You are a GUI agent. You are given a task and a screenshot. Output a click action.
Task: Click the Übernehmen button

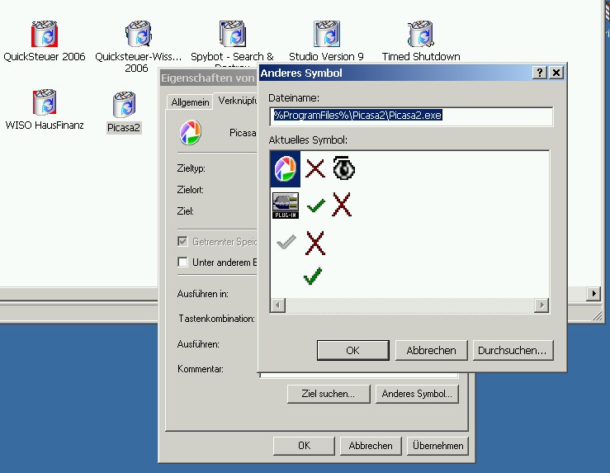click(437, 446)
